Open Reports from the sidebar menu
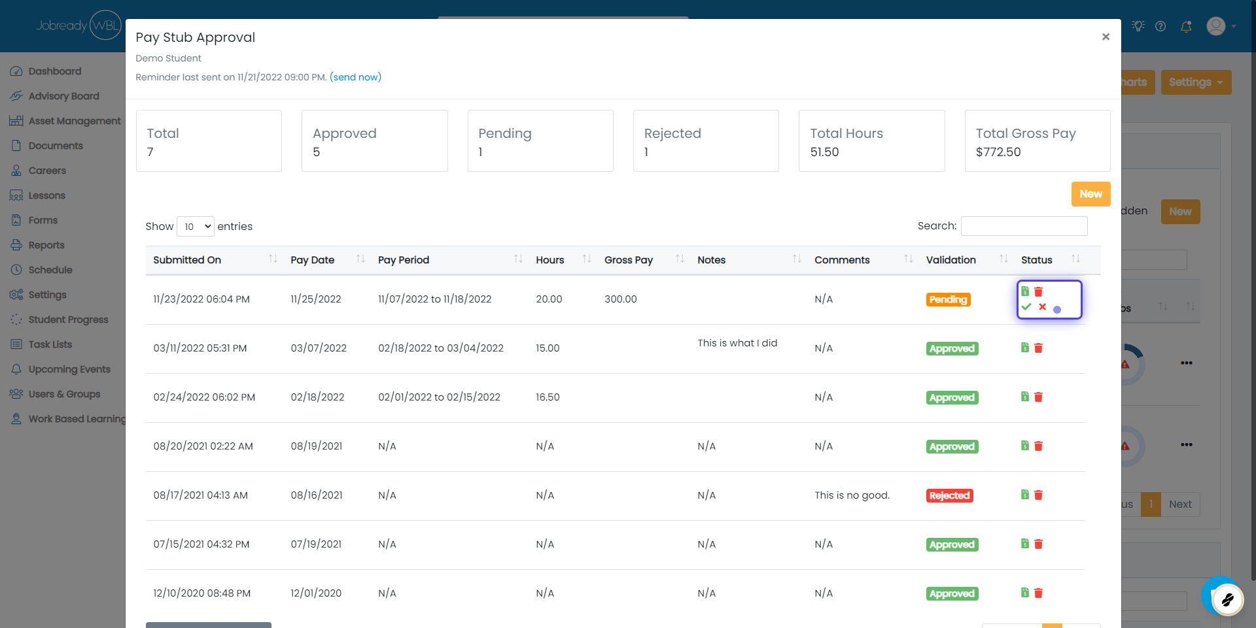This screenshot has height=628, width=1256. [x=46, y=245]
